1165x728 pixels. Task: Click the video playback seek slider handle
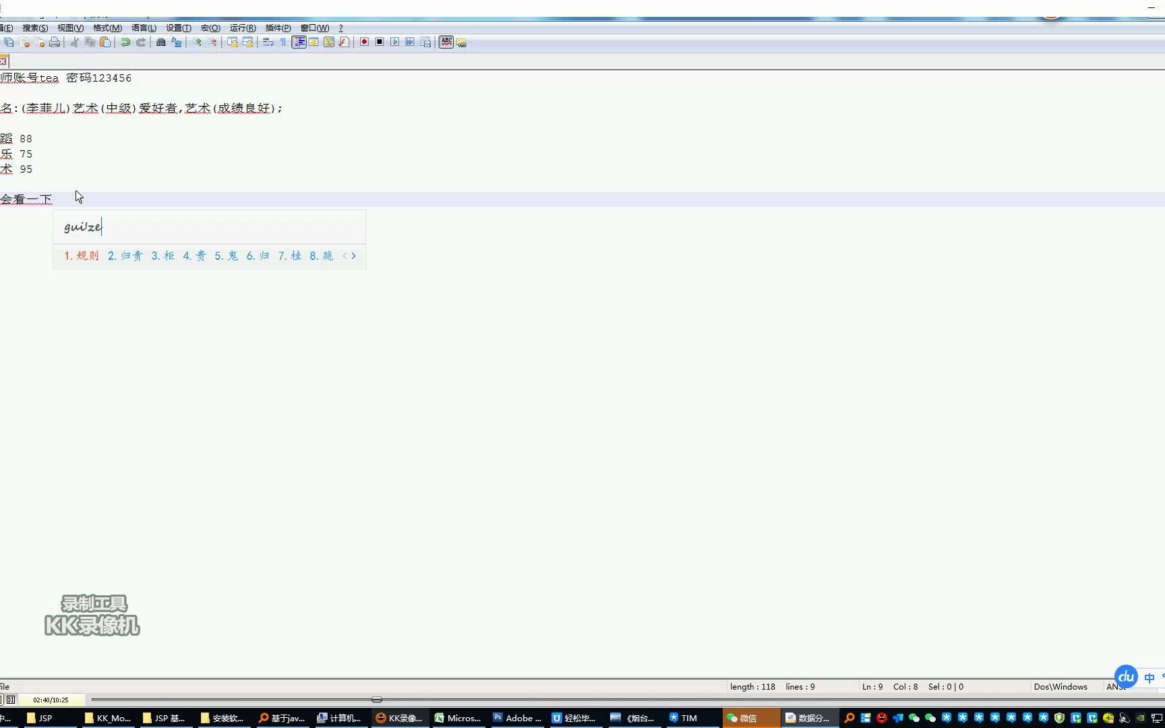(x=377, y=700)
